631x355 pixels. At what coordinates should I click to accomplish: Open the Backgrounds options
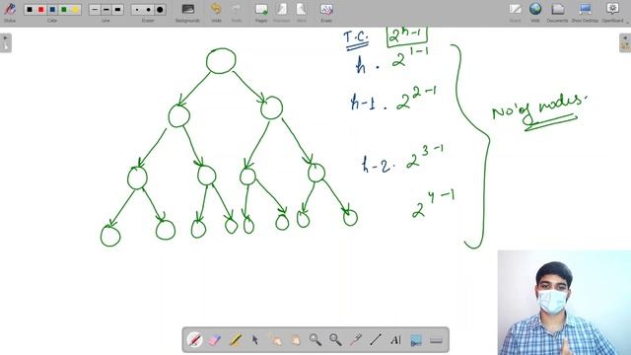tap(187, 12)
